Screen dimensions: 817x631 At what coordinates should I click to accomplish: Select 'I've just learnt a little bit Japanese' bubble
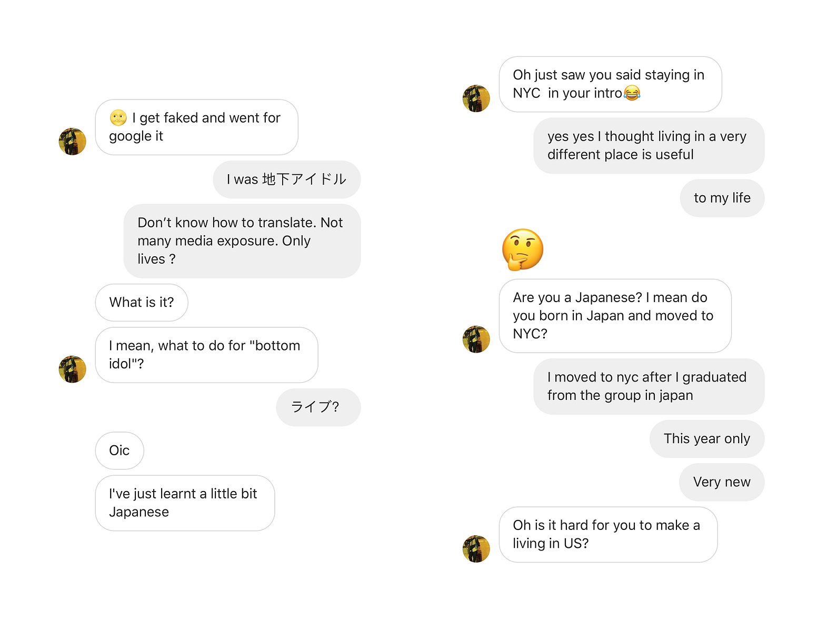(x=185, y=503)
